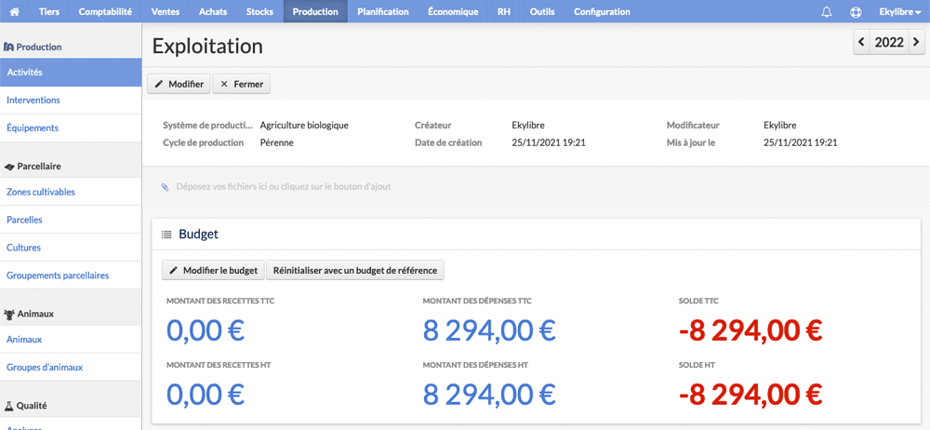Click the Montant des dépenses HT amount

[x=489, y=394]
